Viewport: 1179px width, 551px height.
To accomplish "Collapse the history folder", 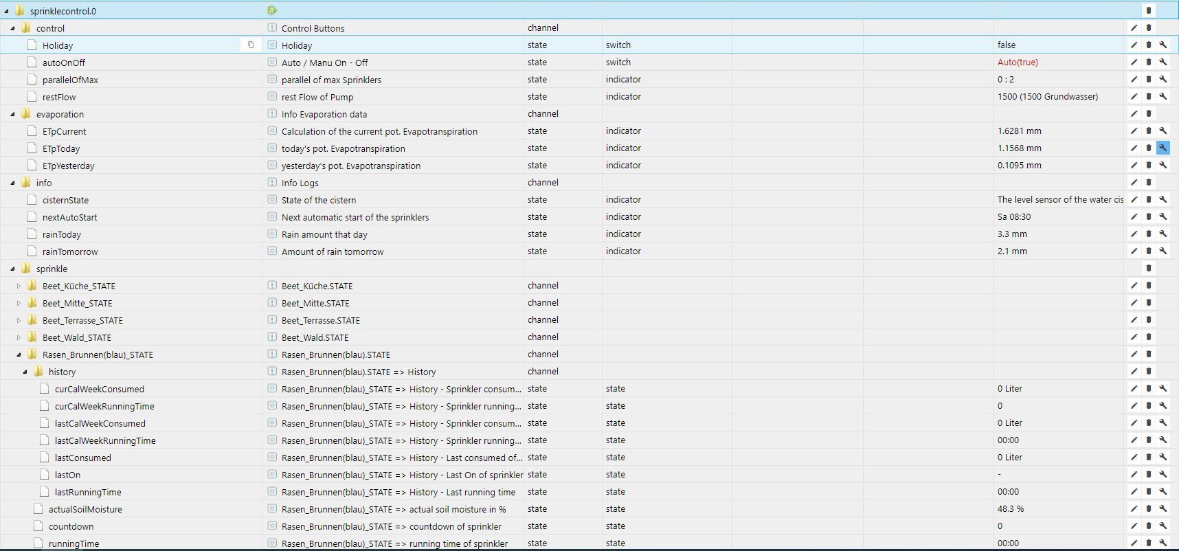I will pyautogui.click(x=25, y=372).
